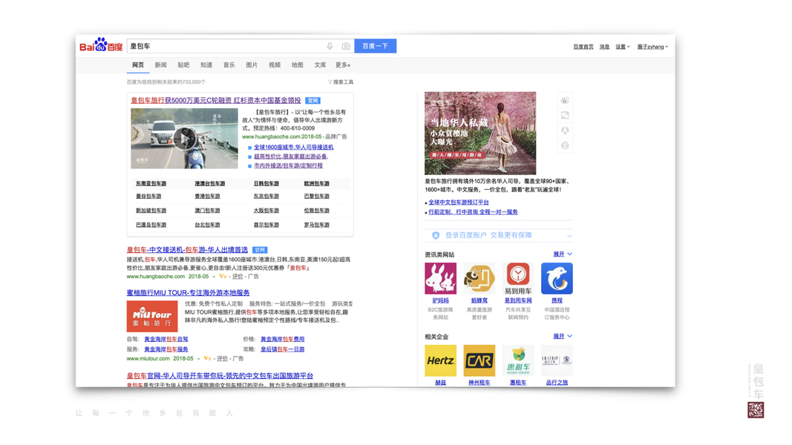792x445 pixels.
Task: Open the 消息 link
Action: pyautogui.click(x=604, y=47)
